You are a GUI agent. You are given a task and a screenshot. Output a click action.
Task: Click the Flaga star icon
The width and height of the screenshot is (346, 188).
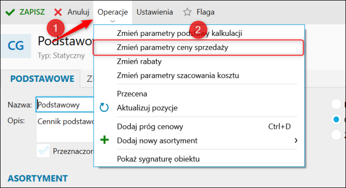pyautogui.click(x=187, y=12)
